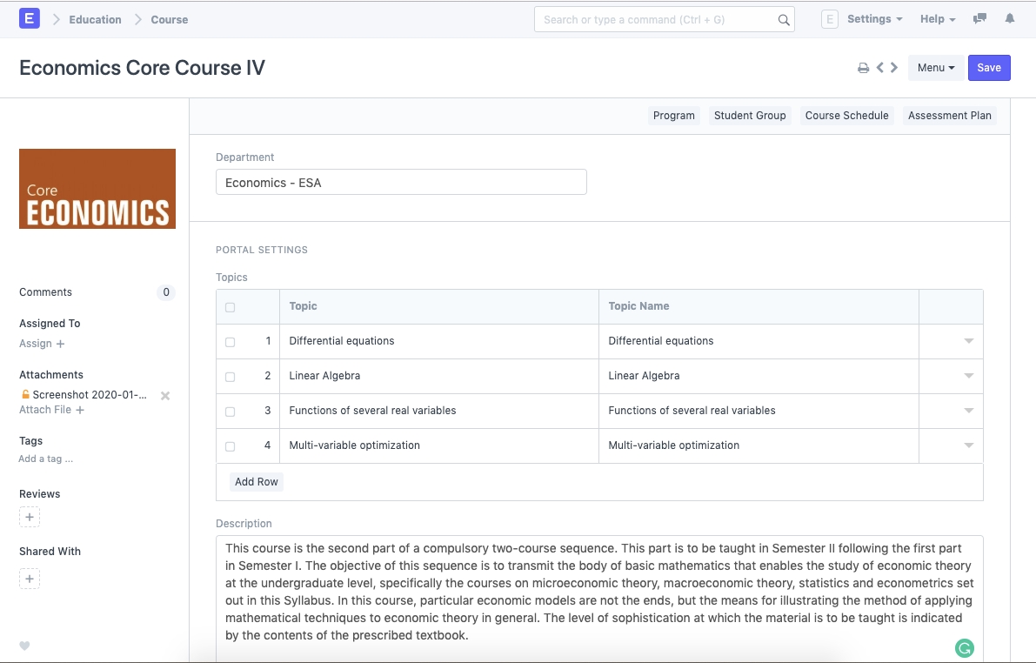Select the Differential equations row checkbox
Image resolution: width=1036 pixels, height=663 pixels.
coord(230,342)
